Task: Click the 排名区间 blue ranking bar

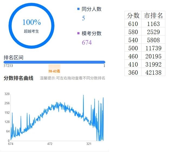Action: pyautogui.click(x=54, y=62)
